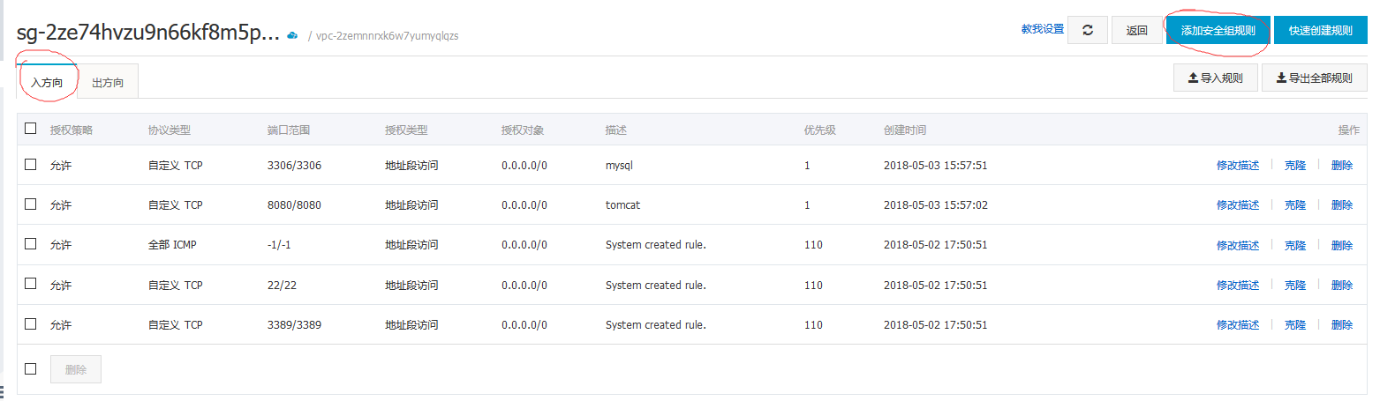Switch to the 入方向 tab
This screenshot has width=1380, height=401.
click(x=47, y=82)
